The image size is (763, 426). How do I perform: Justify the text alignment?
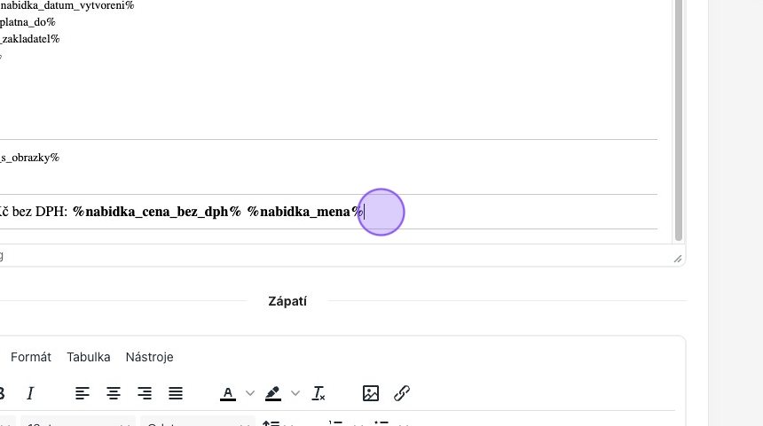(176, 393)
